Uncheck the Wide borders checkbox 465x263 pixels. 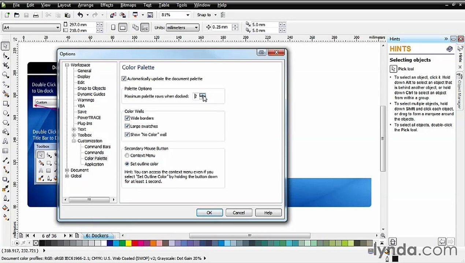click(x=127, y=118)
